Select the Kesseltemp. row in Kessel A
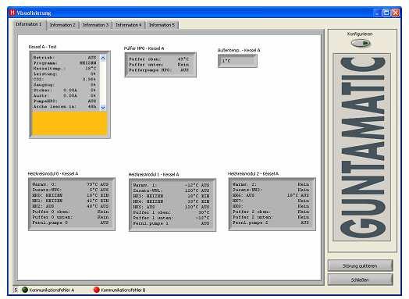409x299 pixels. tap(65, 69)
